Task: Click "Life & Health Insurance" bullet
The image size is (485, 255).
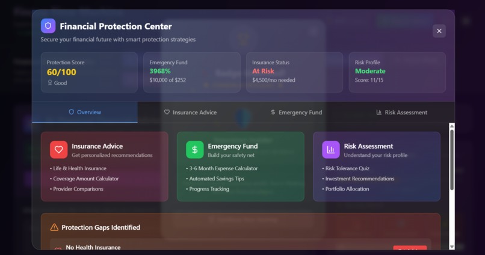Action: pyautogui.click(x=79, y=168)
